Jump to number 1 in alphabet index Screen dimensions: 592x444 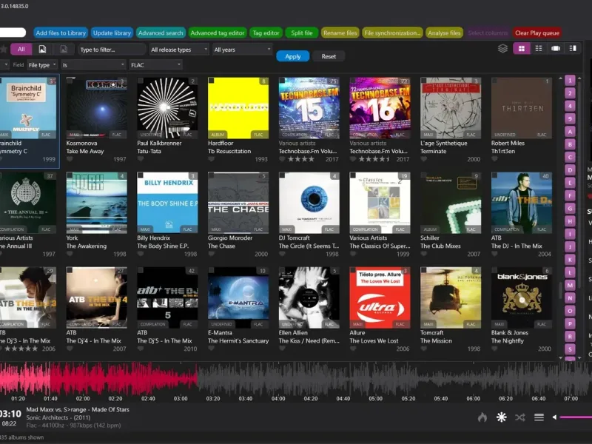(570, 81)
